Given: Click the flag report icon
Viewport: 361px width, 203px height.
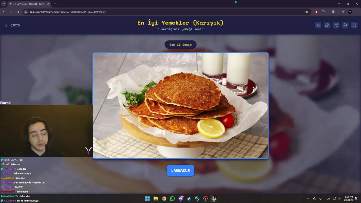Looking at the screenshot, I should tap(345, 25).
